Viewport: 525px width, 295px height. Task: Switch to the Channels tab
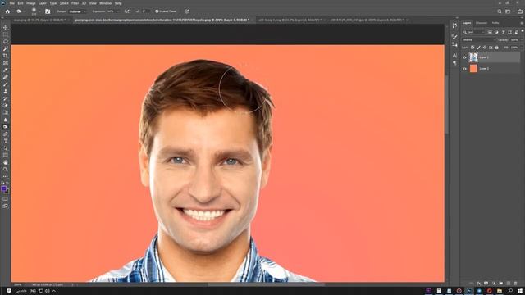pyautogui.click(x=482, y=23)
